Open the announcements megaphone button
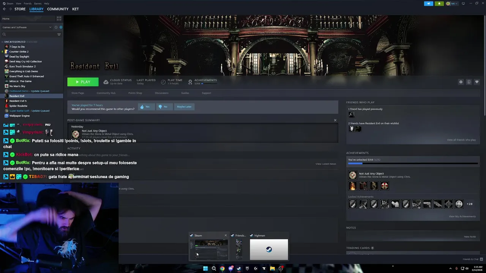The image size is (486, 273). pyautogui.click(x=429, y=3)
